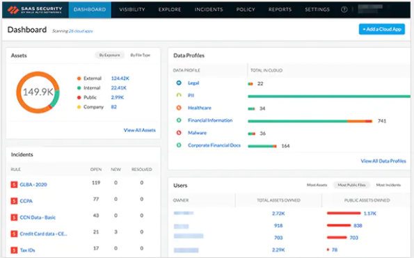Screen dimensions: 414x258
Task: Show users with Most Incidents
Action: [388, 185]
